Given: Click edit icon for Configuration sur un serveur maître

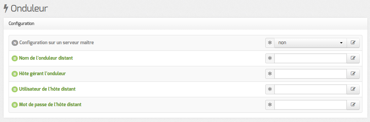Looking at the screenshot, I should tap(353, 43).
